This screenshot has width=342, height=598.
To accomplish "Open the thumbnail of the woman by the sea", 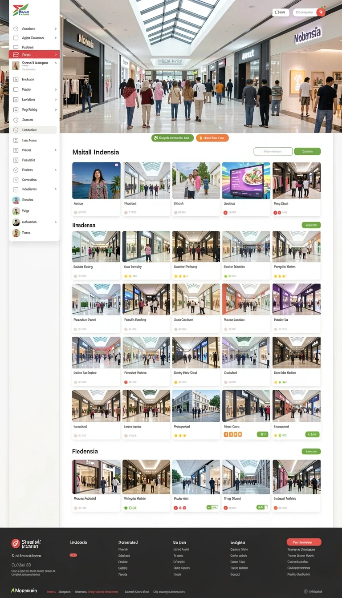I will pos(96,180).
